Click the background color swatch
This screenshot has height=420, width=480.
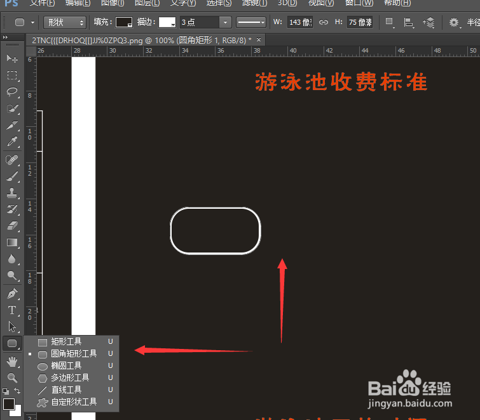17,412
